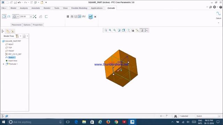Expand the Extrude 1 tree node
The width and height of the screenshot is (223, 125).
(x=3, y=64)
